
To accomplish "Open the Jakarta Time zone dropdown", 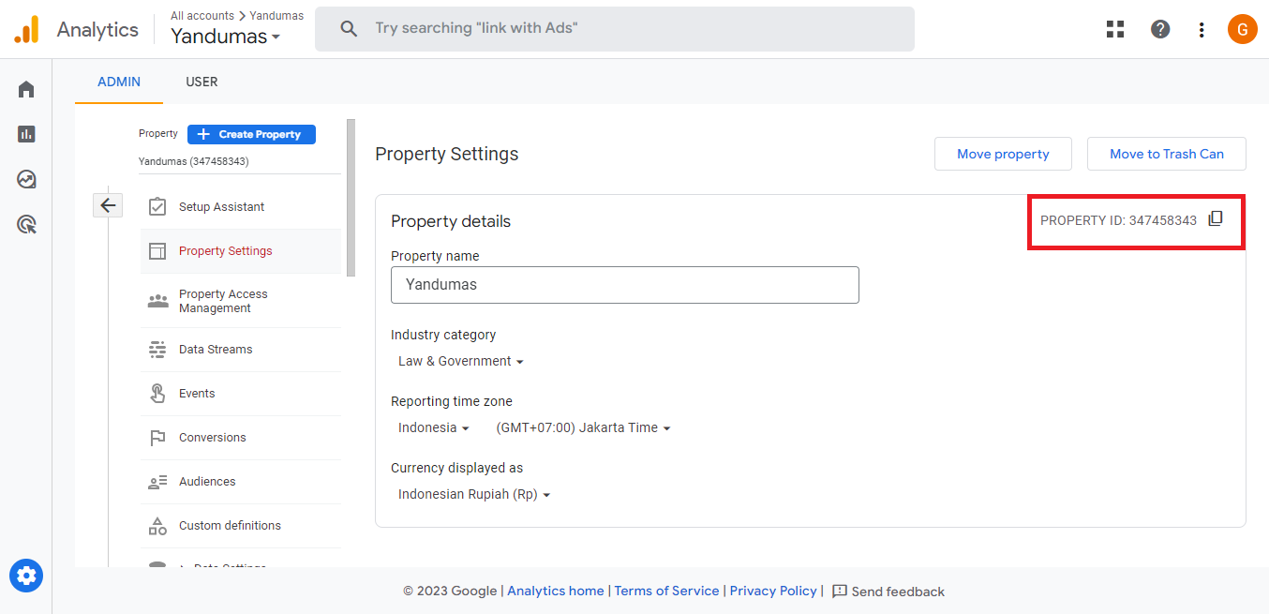I will 583,427.
